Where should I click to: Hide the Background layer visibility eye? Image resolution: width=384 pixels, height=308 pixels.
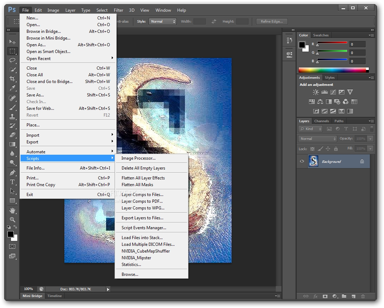(302, 161)
